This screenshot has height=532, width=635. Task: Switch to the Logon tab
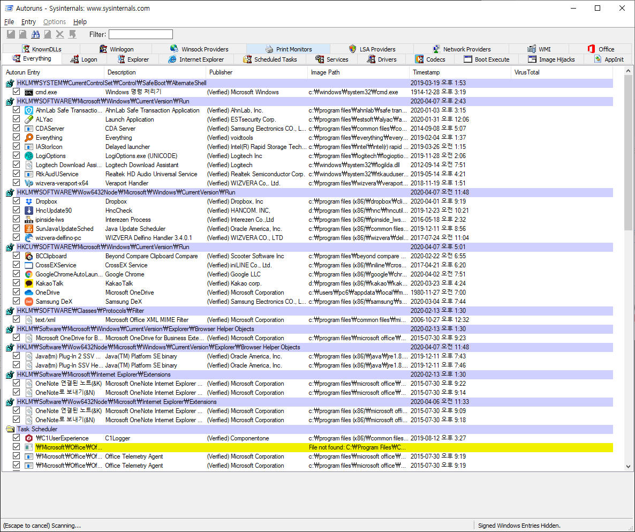tap(84, 59)
